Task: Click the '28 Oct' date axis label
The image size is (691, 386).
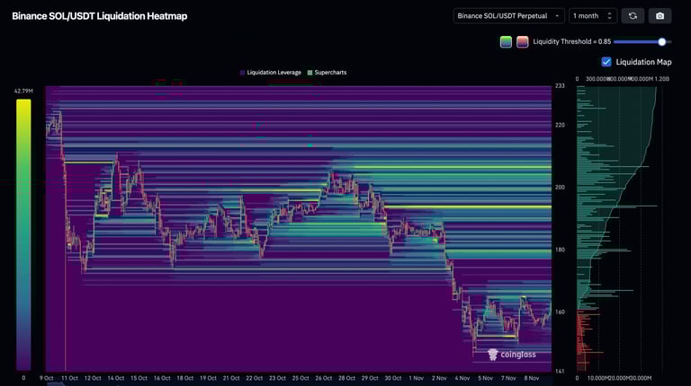Action: coord(346,378)
